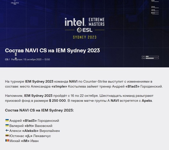This screenshot has height=150, width=169.
Task: Click the Romanian flag next to iM
Action: click(x=7, y=141)
